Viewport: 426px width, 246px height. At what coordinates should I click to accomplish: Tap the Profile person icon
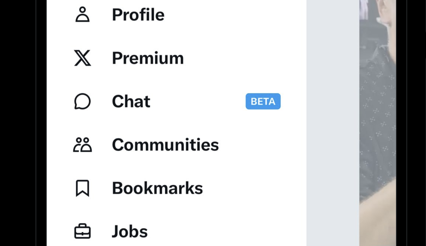pos(82,15)
